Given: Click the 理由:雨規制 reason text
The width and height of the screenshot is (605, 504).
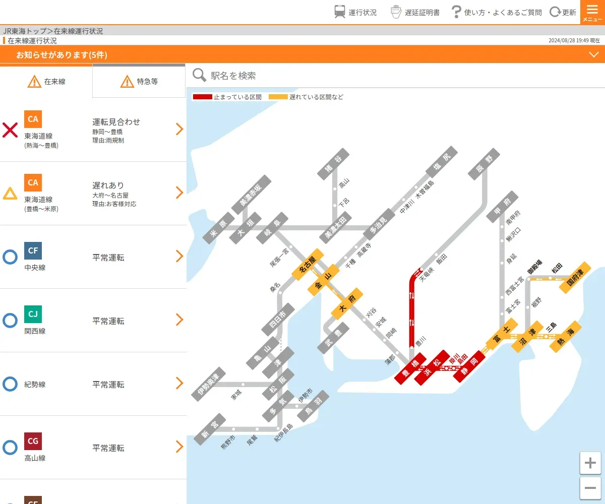Looking at the screenshot, I should 108,141.
